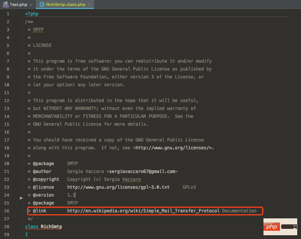Click line number 18 in the gutter
301x239 pixels.
point(7,148)
